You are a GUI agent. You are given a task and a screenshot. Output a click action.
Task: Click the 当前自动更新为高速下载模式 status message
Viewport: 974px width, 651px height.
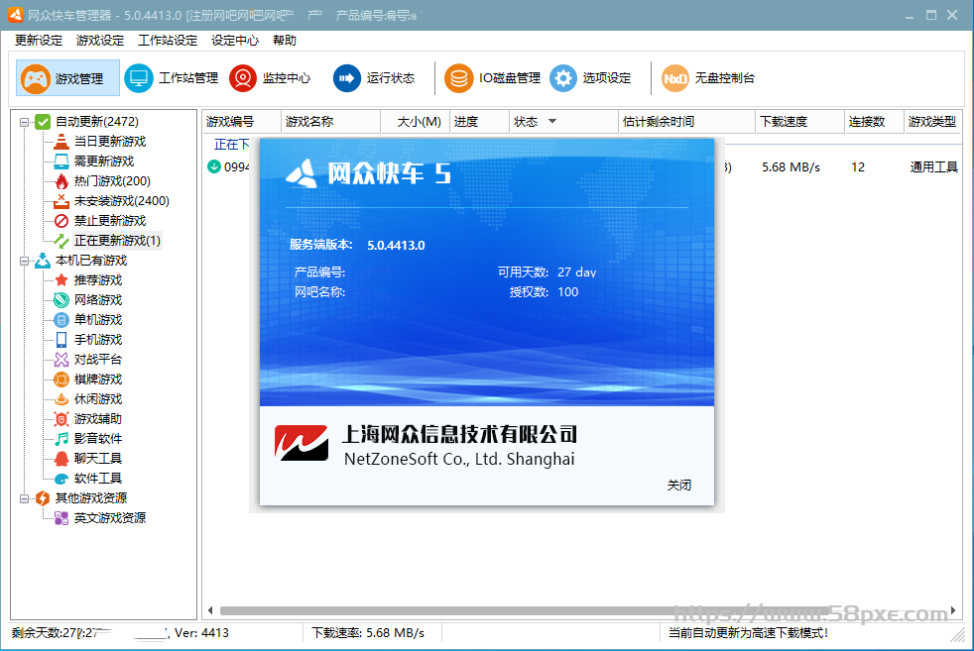coord(748,633)
